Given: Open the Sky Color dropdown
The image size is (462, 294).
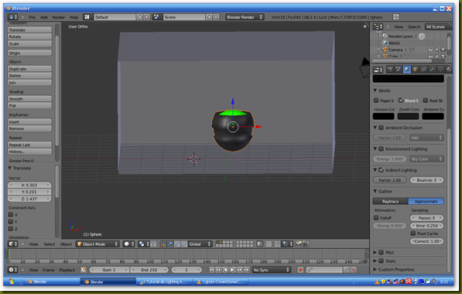Looking at the screenshot, I should pos(426,159).
